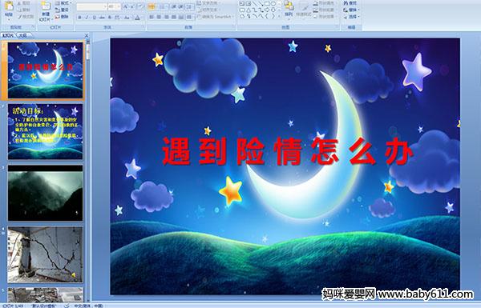Select the oval shape in gallery
This screenshot has height=308, width=481.
[x=274, y=4]
